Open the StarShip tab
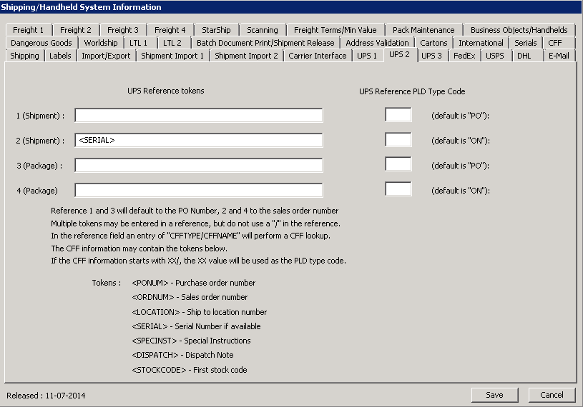Viewport: 583px width, 407px height. (216, 30)
